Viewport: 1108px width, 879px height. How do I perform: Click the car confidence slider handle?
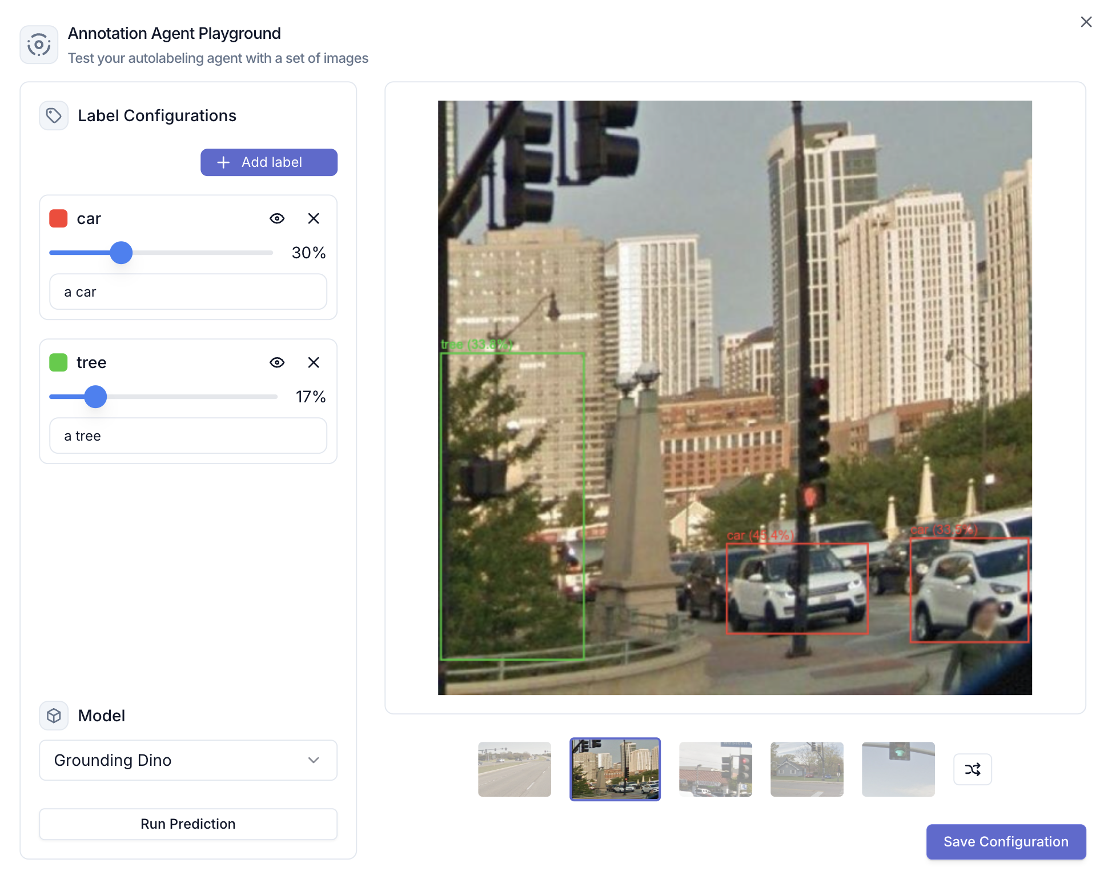coord(121,253)
